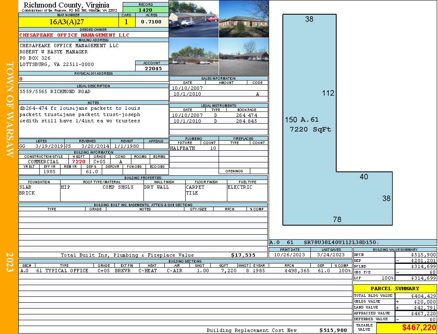This screenshot has height=334, width=438.
Task: Select the bottom-right building photo
Action: (x=244, y=56)
